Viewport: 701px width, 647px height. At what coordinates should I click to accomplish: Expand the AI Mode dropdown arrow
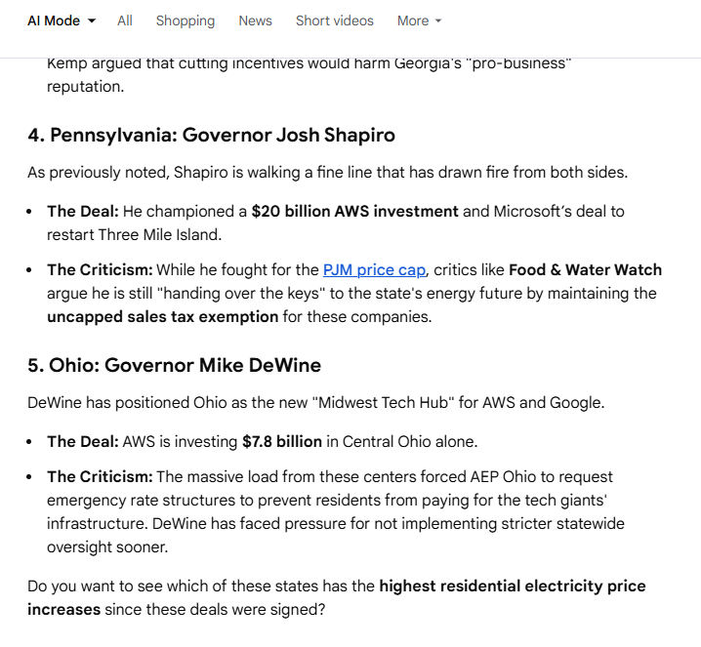[x=92, y=20]
